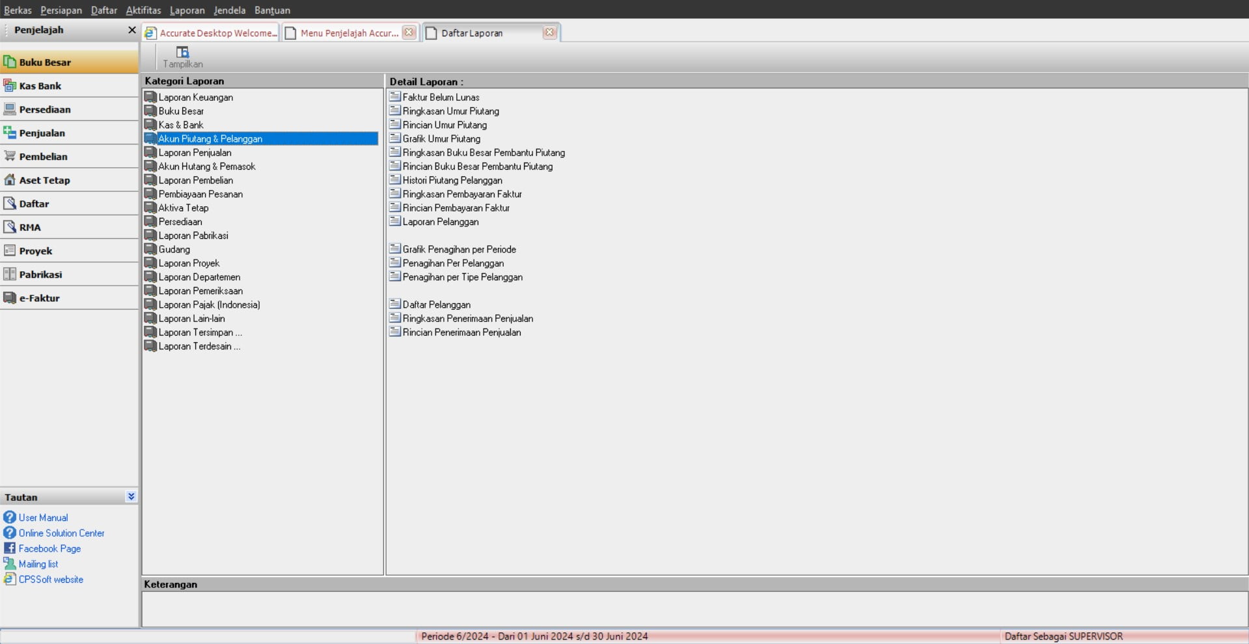Select the Proyek sidebar icon
The image size is (1249, 644).
(x=10, y=250)
